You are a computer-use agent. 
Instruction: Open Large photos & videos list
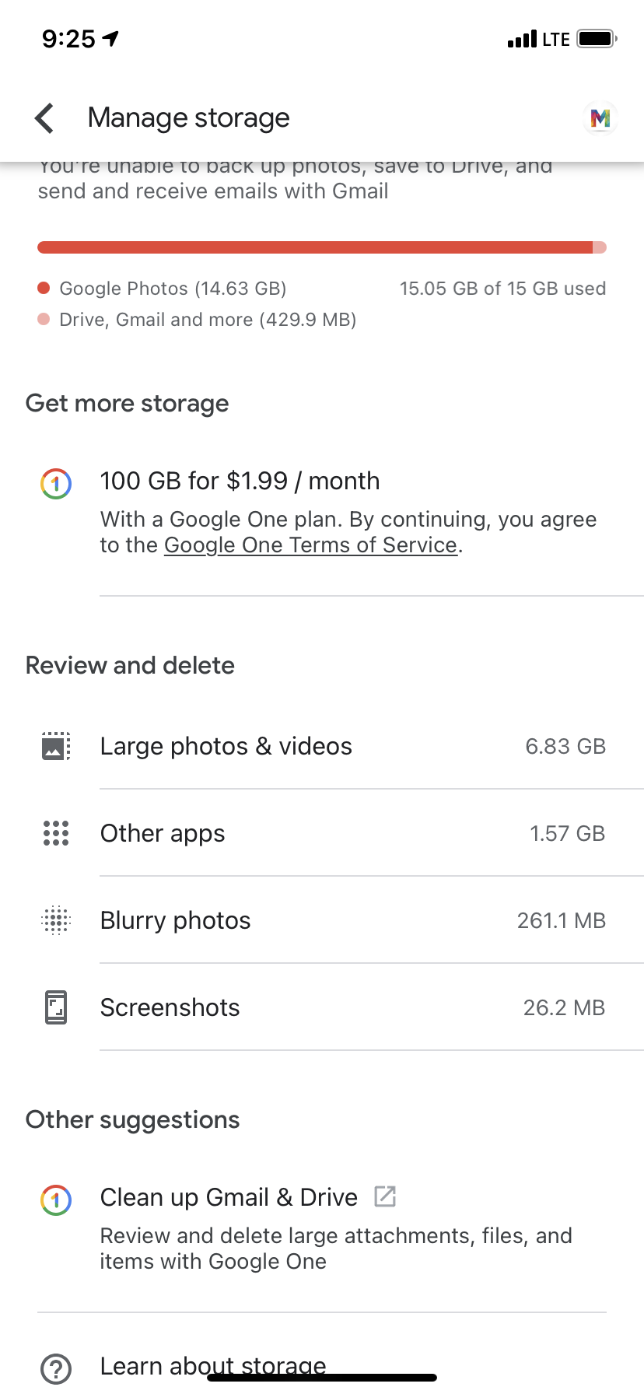click(226, 747)
